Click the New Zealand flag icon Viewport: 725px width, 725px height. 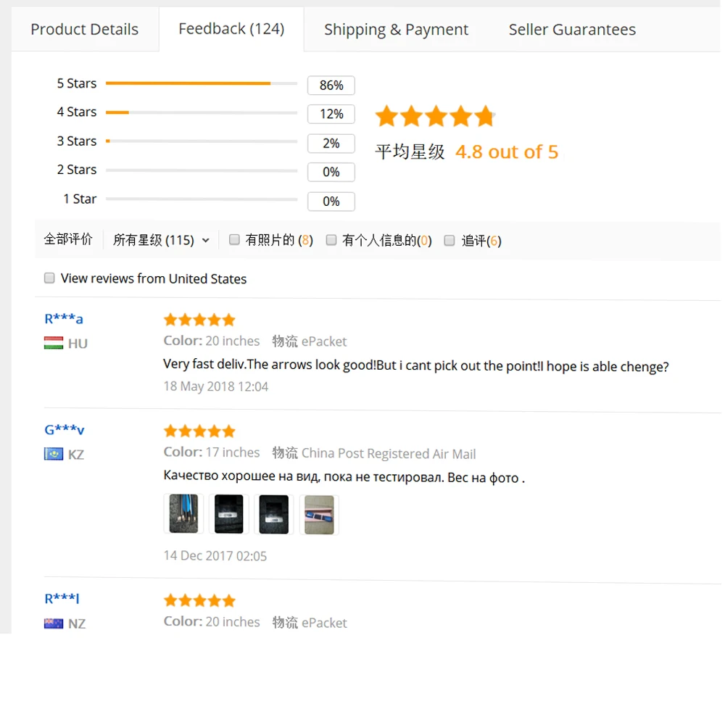click(54, 623)
